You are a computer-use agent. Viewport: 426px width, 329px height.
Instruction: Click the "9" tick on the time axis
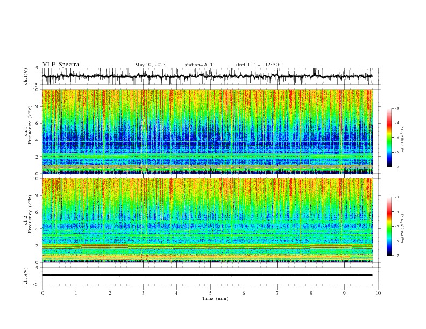[x=344, y=293]
